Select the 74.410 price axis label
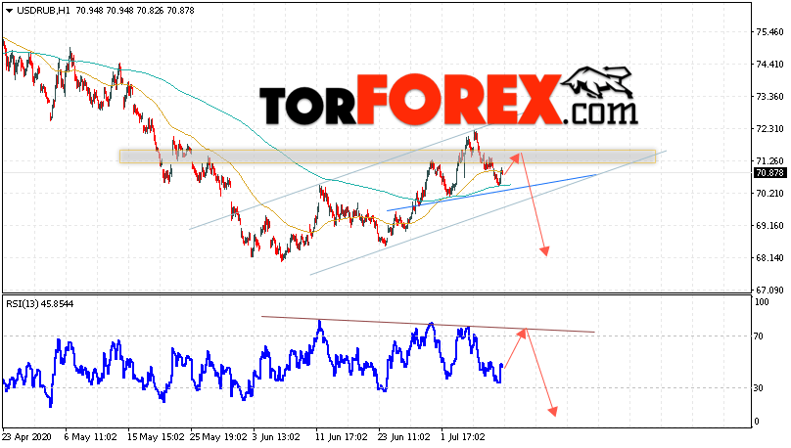Image resolution: width=791 pixels, height=448 pixels. click(769, 65)
